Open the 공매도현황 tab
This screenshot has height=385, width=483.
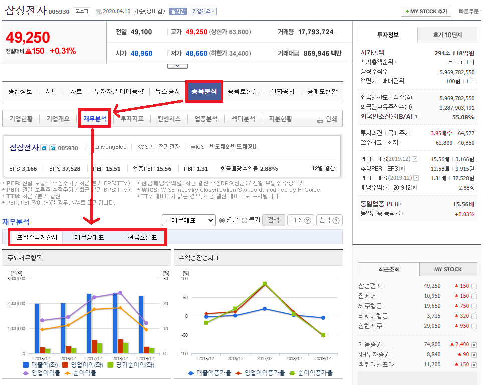(322, 92)
